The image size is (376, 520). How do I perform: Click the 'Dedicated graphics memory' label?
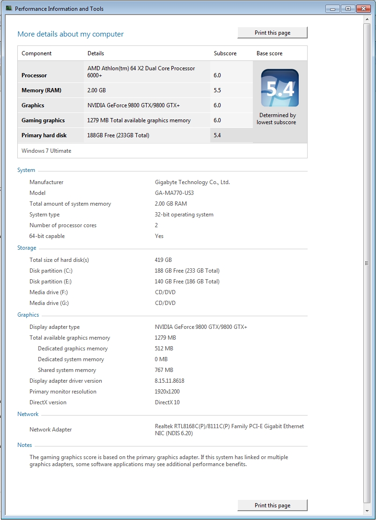73,349
